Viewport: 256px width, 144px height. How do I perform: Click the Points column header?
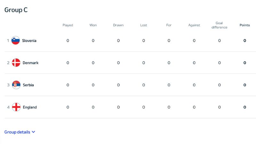coord(244,25)
